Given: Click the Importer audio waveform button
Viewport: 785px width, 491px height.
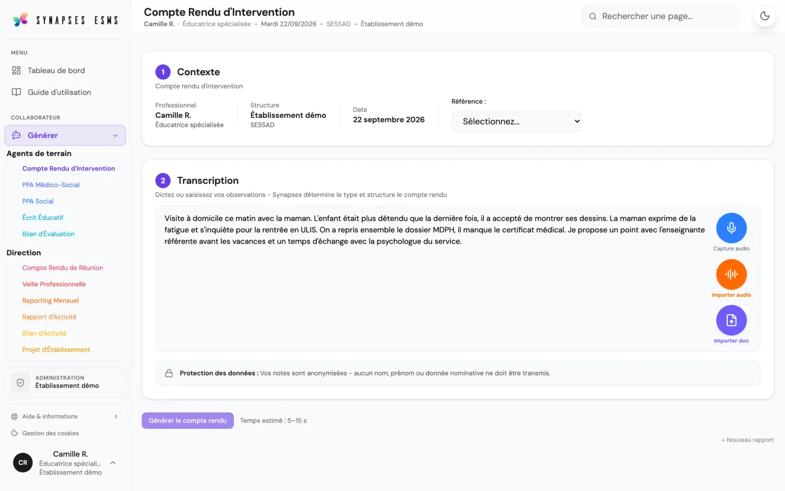Looking at the screenshot, I should pos(731,274).
